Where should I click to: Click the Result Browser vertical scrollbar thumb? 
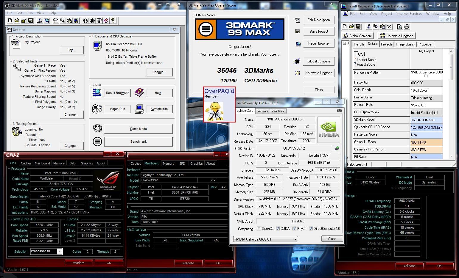[451, 67]
